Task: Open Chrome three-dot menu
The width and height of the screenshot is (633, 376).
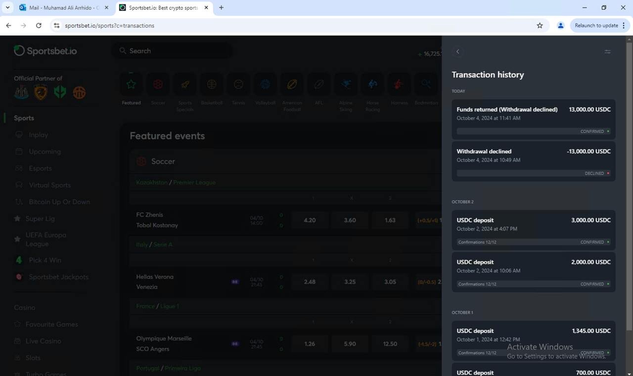Action: pos(624,25)
